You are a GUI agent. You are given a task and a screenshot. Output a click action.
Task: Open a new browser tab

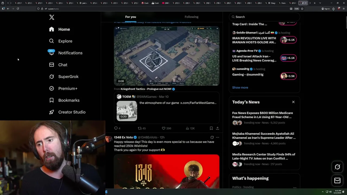tap(314, 3)
